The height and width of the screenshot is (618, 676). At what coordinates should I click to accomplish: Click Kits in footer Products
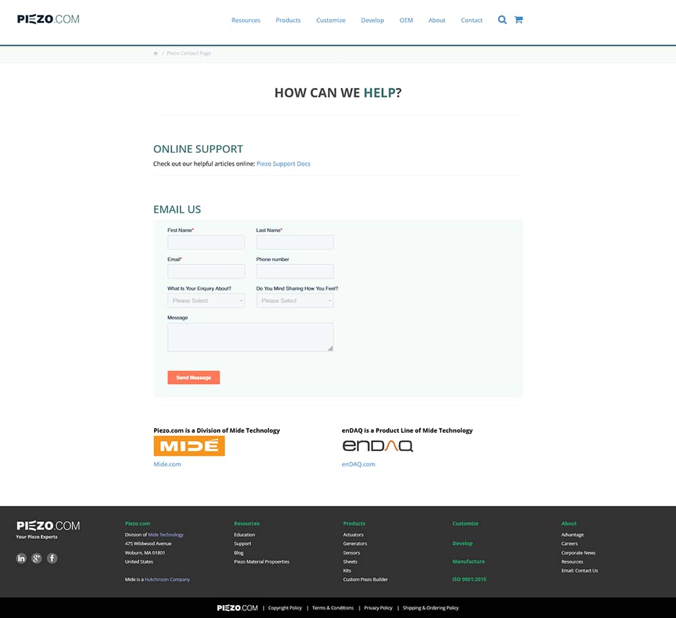[347, 571]
